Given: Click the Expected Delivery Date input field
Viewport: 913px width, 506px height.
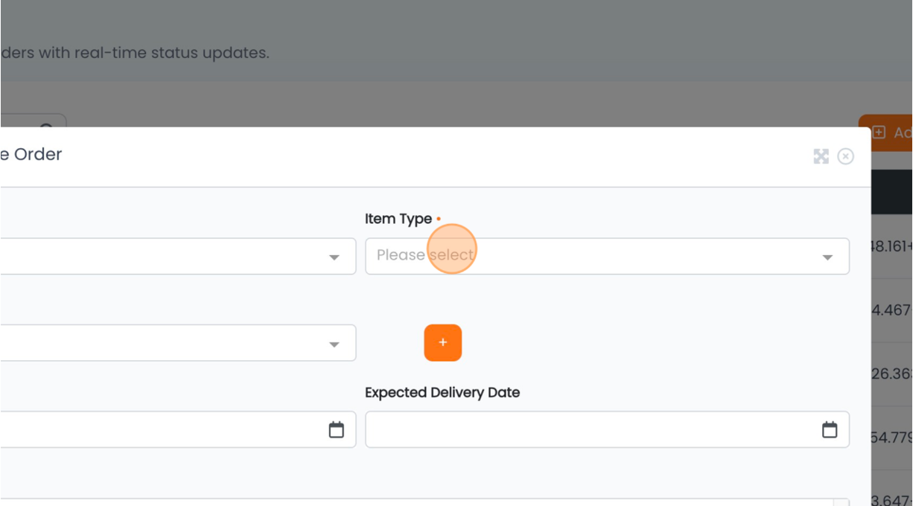Looking at the screenshot, I should [607, 429].
